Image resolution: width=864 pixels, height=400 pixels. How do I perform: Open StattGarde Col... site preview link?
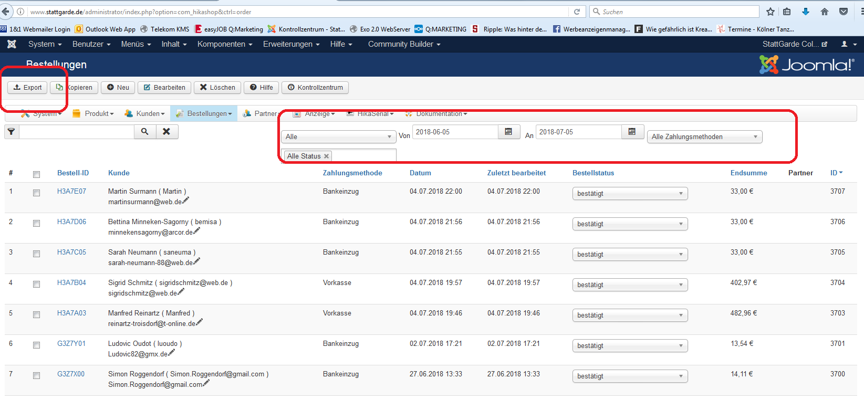click(795, 44)
